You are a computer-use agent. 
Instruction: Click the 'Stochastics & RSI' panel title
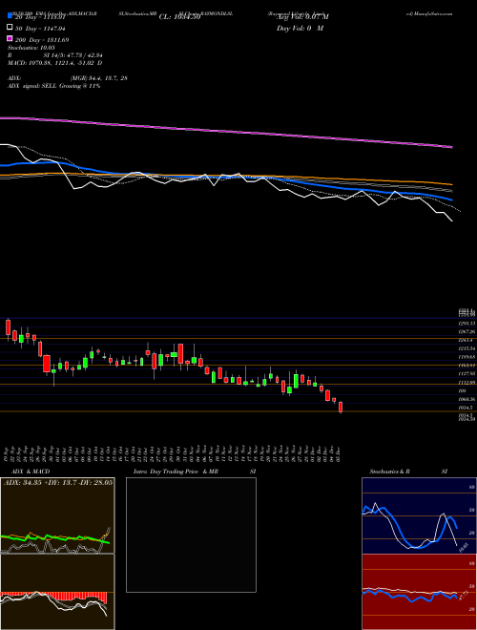[x=408, y=472]
